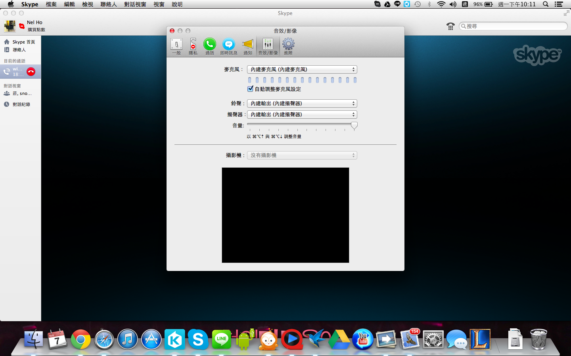This screenshot has width=571, height=356.
Task: Open Messages from the Dock
Action: (457, 339)
